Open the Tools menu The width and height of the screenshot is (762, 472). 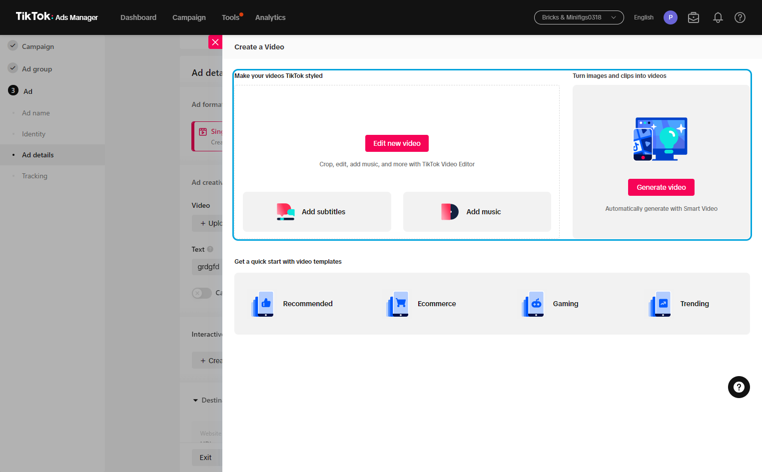point(231,17)
